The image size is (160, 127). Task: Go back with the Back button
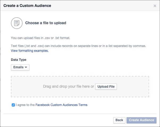[119, 120]
